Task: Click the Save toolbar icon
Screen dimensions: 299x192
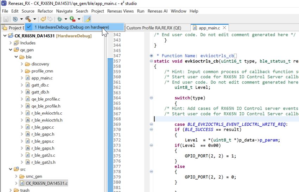Action: point(6,19)
